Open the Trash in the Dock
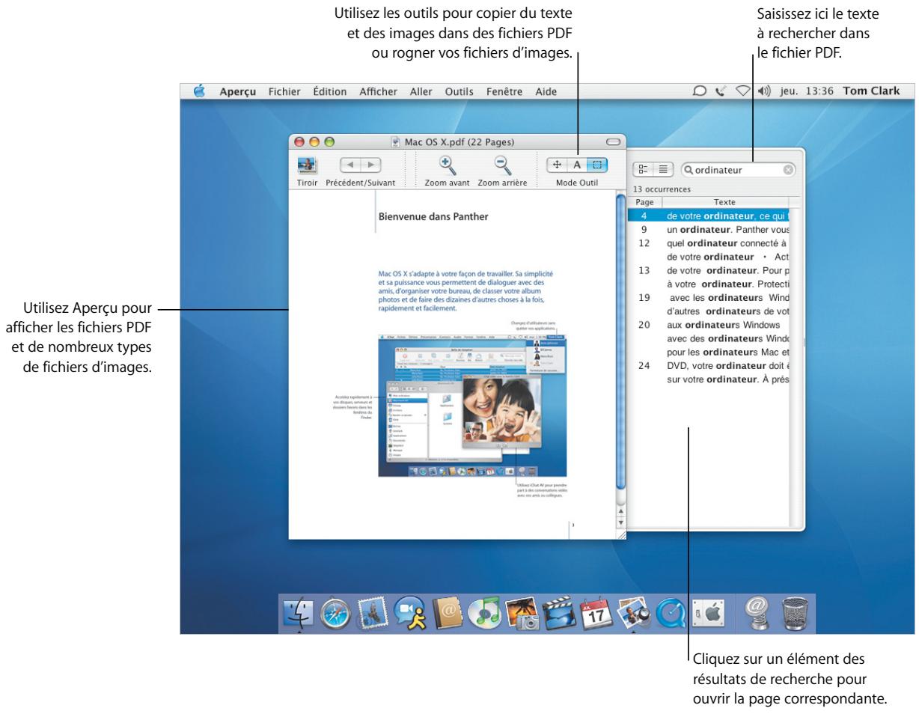 point(796,614)
